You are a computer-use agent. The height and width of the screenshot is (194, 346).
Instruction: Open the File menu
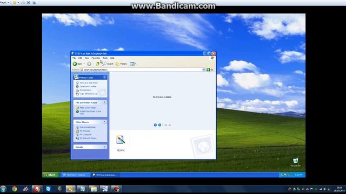coord(74,58)
